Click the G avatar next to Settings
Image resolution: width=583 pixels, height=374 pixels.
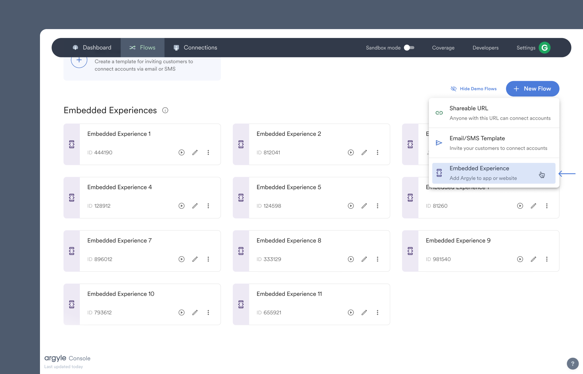544,47
